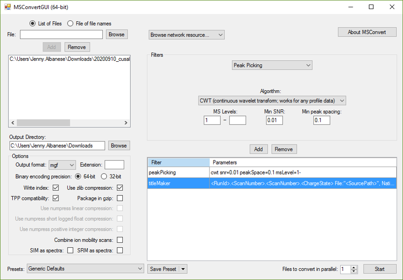This screenshot has height=280, width=403.
Task: Click the Save Preset button
Action: [164, 269]
